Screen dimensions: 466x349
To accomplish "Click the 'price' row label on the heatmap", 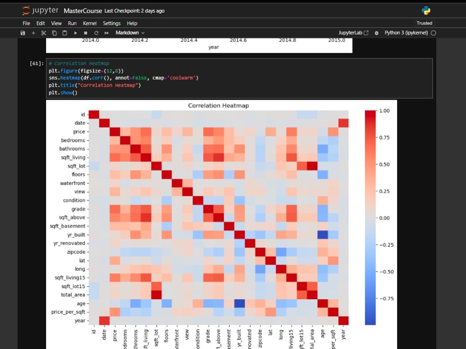I will [x=79, y=132].
